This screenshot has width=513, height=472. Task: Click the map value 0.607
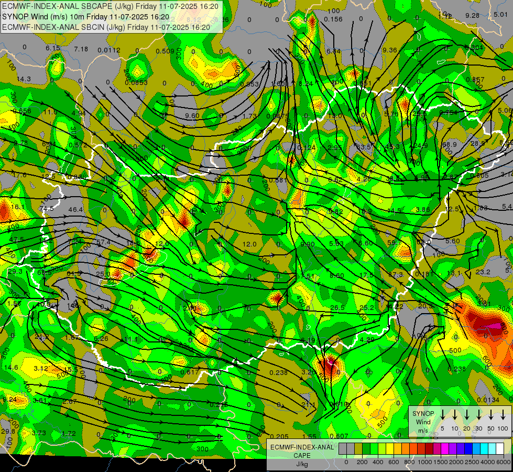coord(339,436)
